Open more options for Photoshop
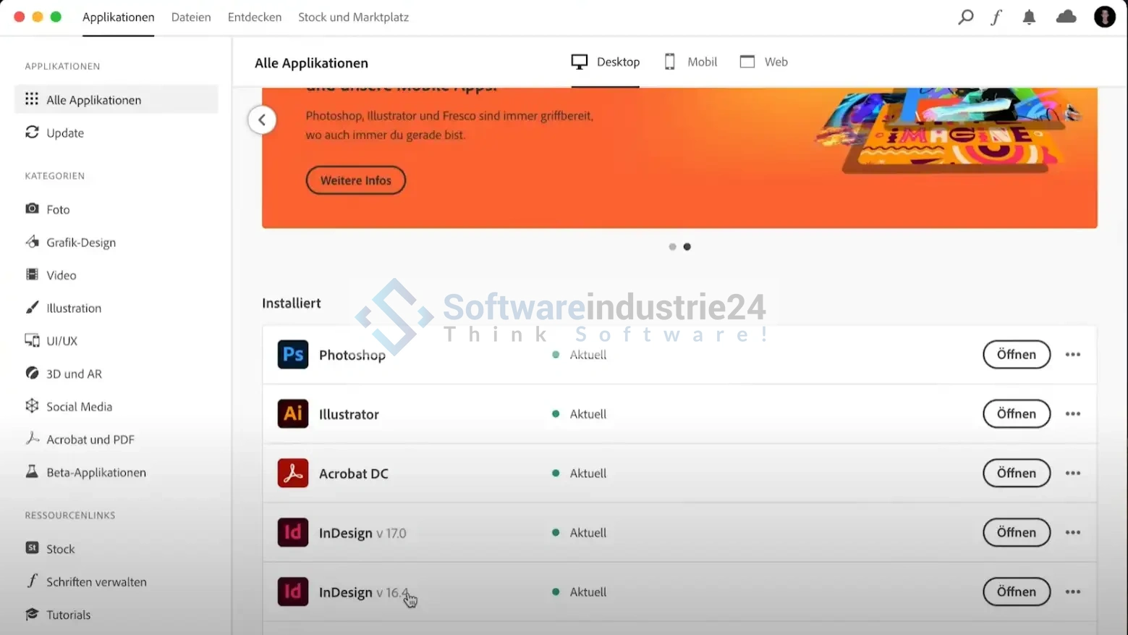 point(1072,355)
